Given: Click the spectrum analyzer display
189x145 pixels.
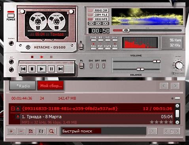Looking at the screenshot, I should point(140,43).
